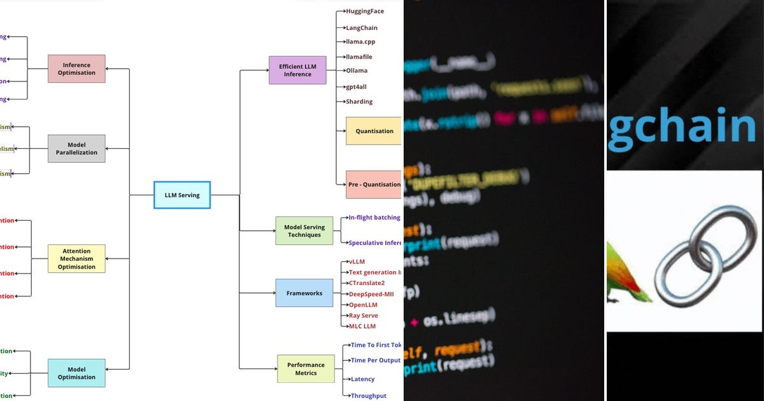Open the HuggingFace entry
This screenshot has height=401, width=764.
tap(363, 11)
